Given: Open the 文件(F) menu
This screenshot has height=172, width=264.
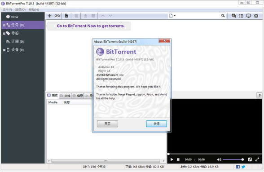Looking at the screenshot, I should 7,9.
